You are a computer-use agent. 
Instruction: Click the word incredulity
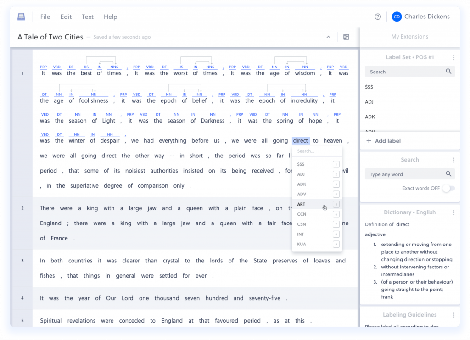click(x=304, y=100)
